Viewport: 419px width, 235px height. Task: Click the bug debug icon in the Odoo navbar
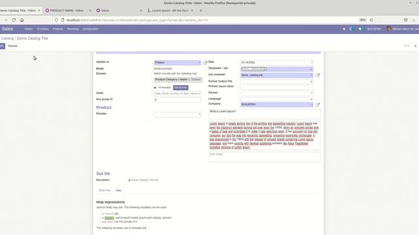point(344,29)
